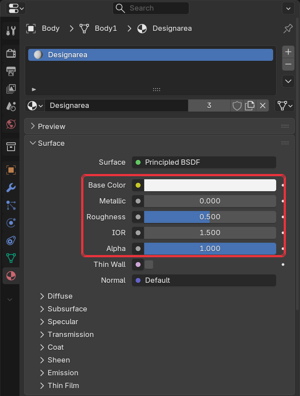Open the Modifiers wrench tab
This screenshot has height=396, width=300.
[x=11, y=188]
